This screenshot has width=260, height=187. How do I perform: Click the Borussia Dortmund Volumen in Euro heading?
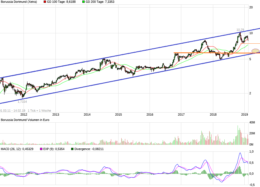[25, 120]
